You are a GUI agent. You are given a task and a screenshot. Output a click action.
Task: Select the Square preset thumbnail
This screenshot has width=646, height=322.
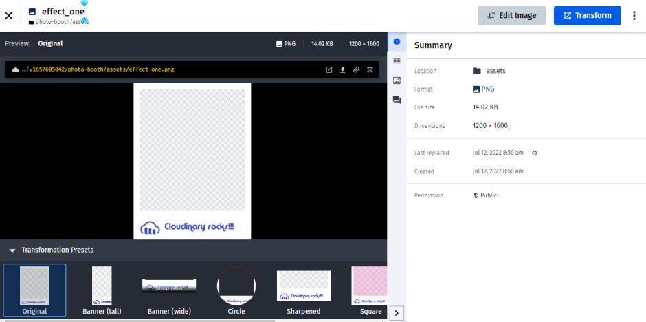(369, 290)
